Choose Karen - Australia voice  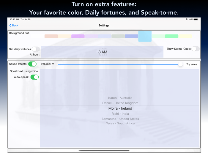click(x=120, y=98)
